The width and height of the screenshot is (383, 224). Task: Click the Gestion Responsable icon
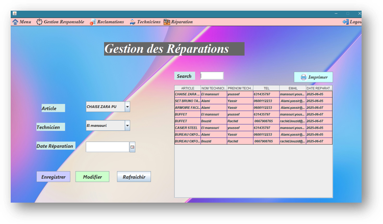(x=39, y=22)
